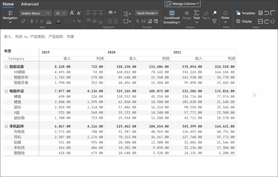Collapse the 电脑外设 category
This screenshot has width=278, height=177.
6,91
